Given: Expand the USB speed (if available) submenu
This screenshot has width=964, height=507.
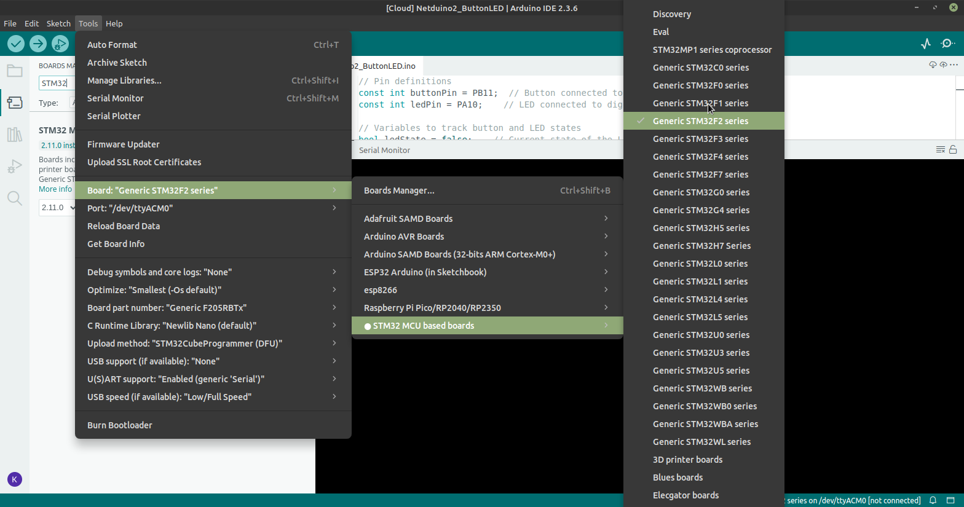Looking at the screenshot, I should (213, 397).
